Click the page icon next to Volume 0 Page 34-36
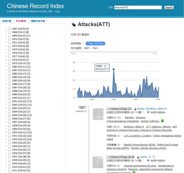This screenshot has height=173, width=184. click(x=108, y=157)
